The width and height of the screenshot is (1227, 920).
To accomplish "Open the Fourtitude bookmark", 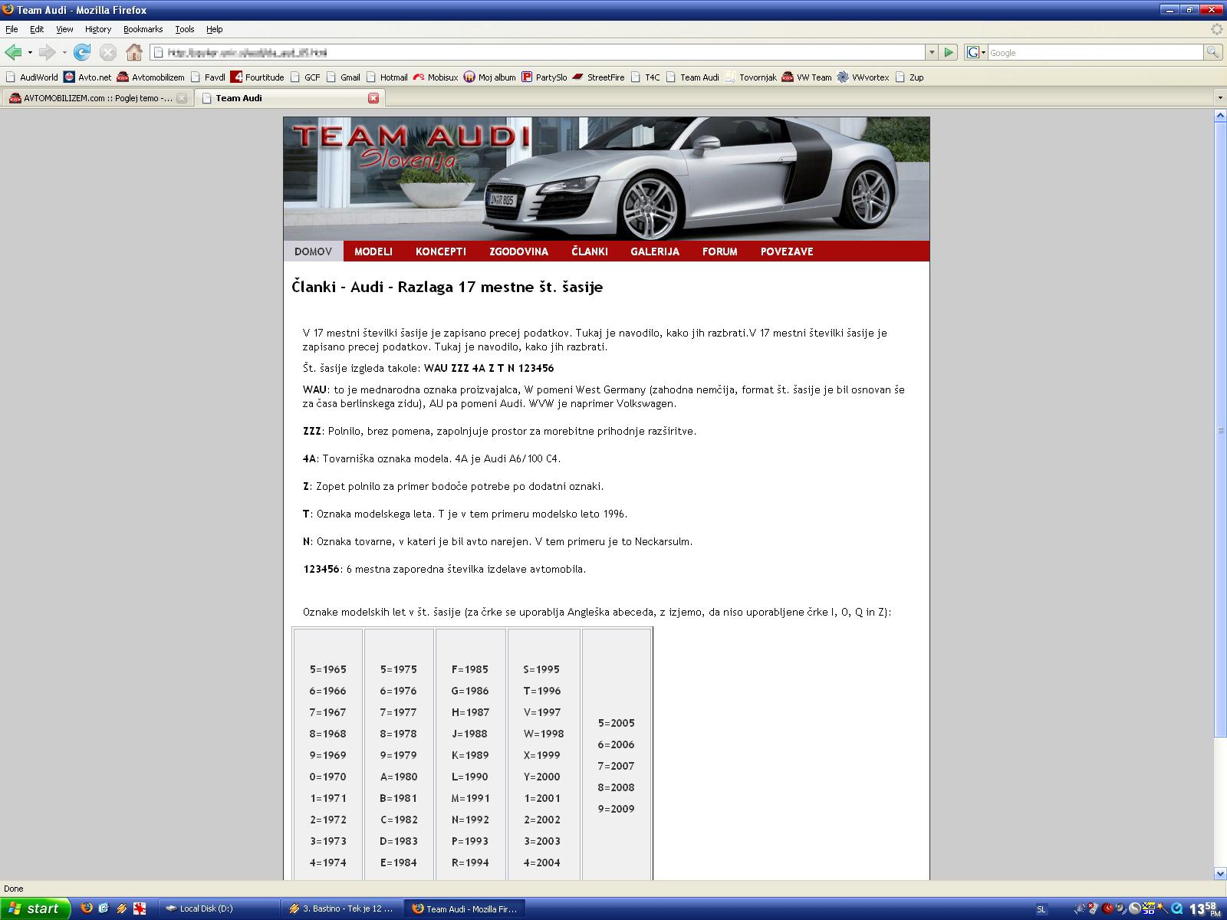I will click(258, 77).
